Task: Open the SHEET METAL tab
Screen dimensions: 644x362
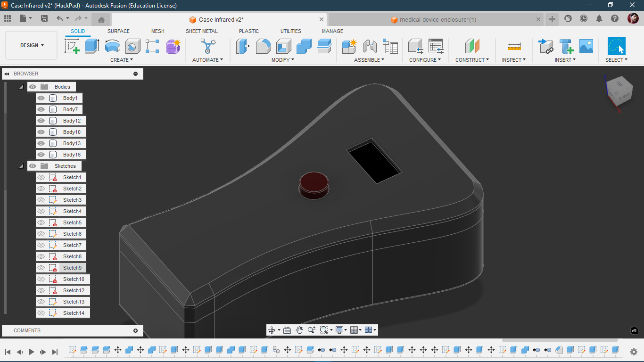Action: [201, 31]
